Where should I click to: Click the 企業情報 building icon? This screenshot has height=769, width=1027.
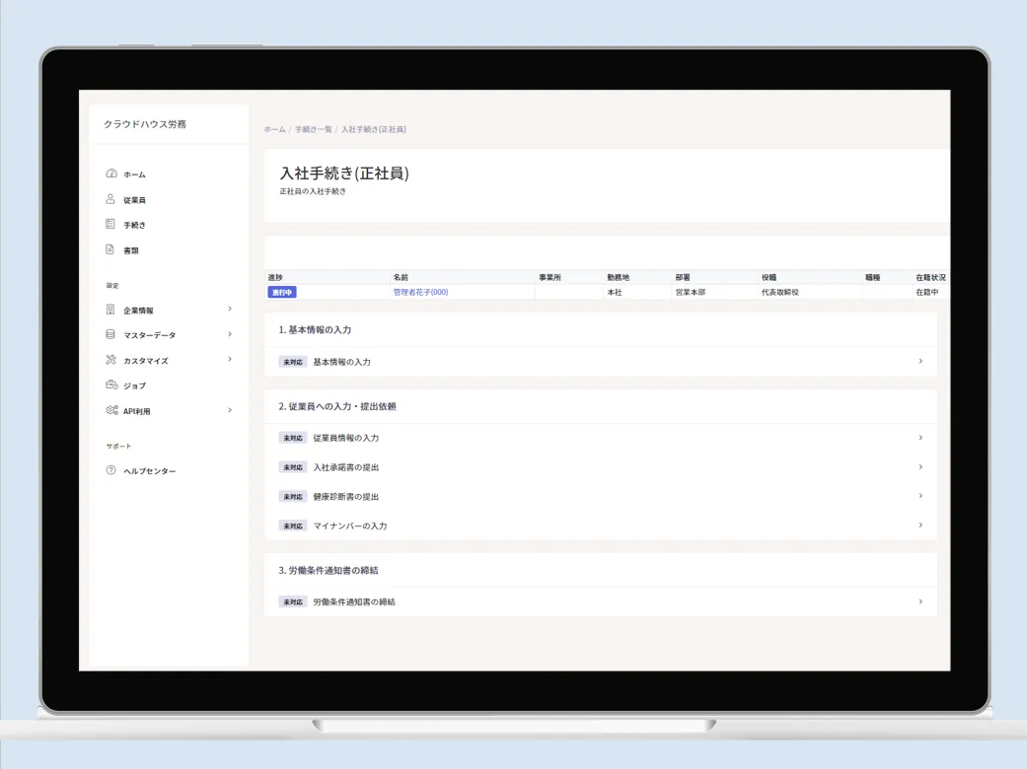[111, 310]
